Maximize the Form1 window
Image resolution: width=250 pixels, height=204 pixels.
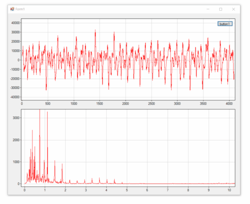[x=221, y=9]
